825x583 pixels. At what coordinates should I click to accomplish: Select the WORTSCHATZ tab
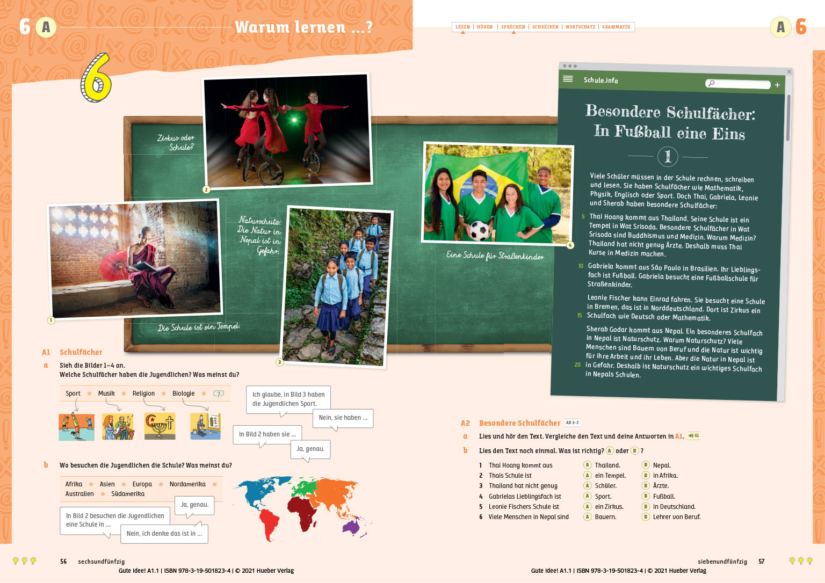580,27
